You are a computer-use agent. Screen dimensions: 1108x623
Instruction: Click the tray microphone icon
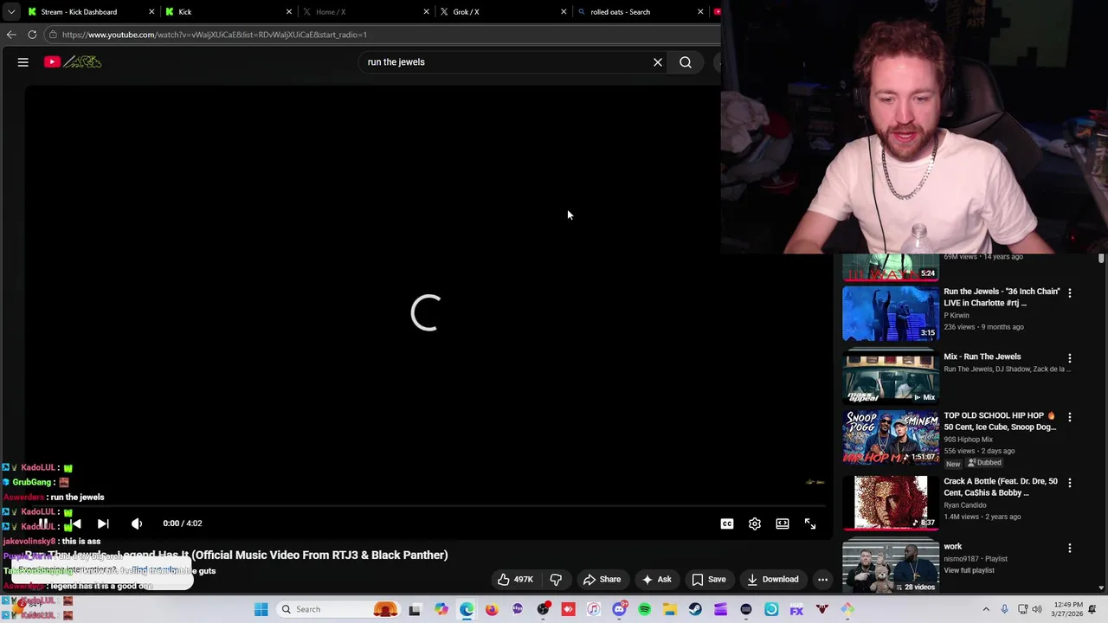click(x=1004, y=610)
